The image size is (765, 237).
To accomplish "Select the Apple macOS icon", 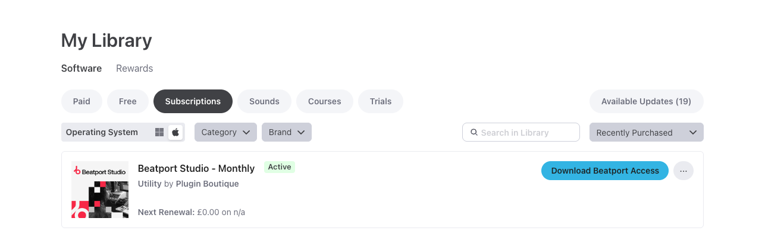I will click(x=175, y=132).
